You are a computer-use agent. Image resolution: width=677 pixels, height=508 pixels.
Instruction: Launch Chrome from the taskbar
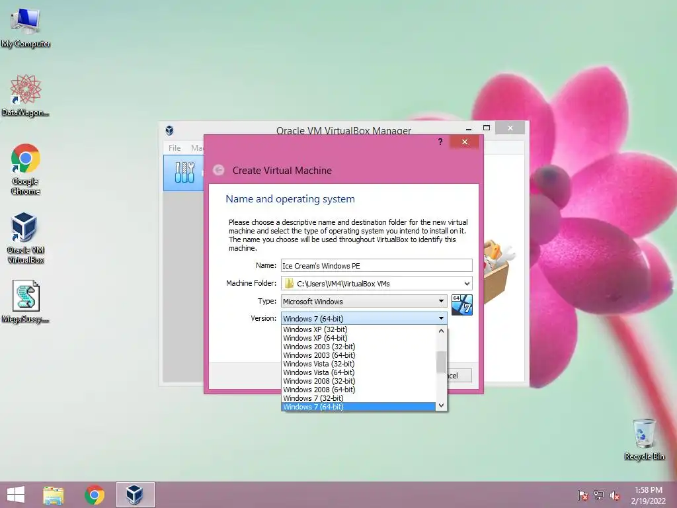95,495
